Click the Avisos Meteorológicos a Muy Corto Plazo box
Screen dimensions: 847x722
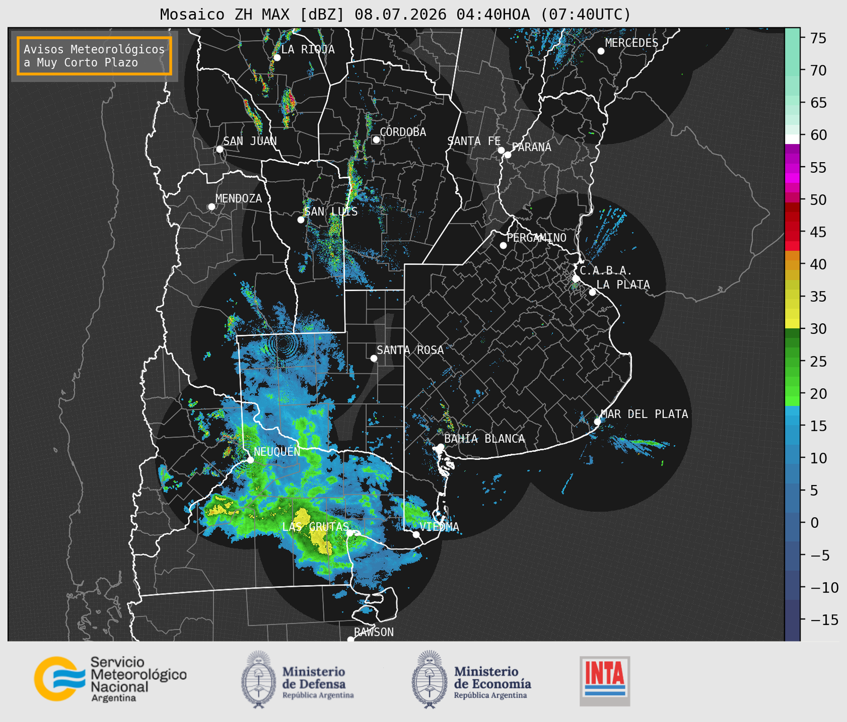pyautogui.click(x=94, y=56)
